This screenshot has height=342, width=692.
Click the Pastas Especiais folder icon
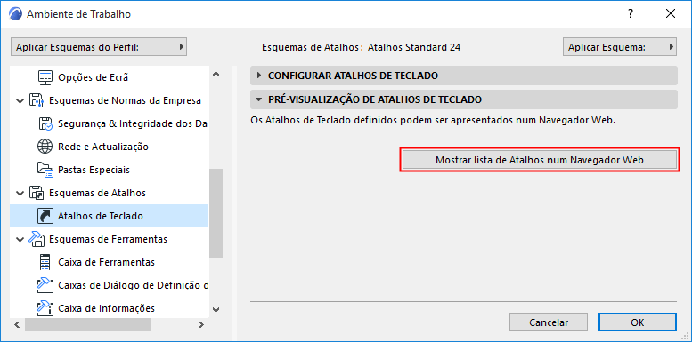click(x=45, y=170)
